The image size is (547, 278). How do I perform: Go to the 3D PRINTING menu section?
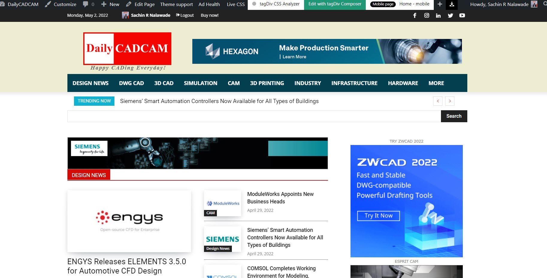pyautogui.click(x=267, y=83)
